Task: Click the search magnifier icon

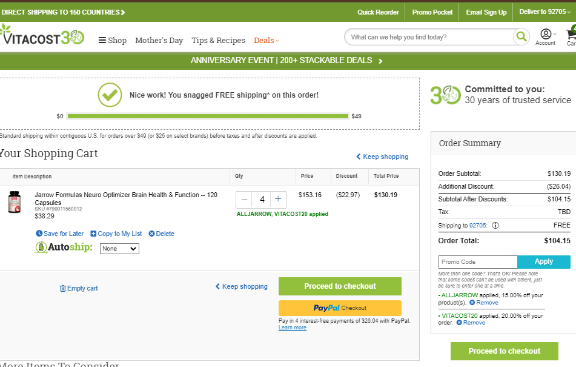Action: click(521, 37)
